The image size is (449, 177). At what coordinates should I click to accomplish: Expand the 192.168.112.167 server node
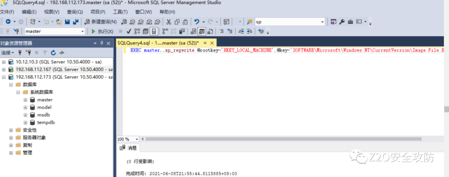[x=4, y=69]
